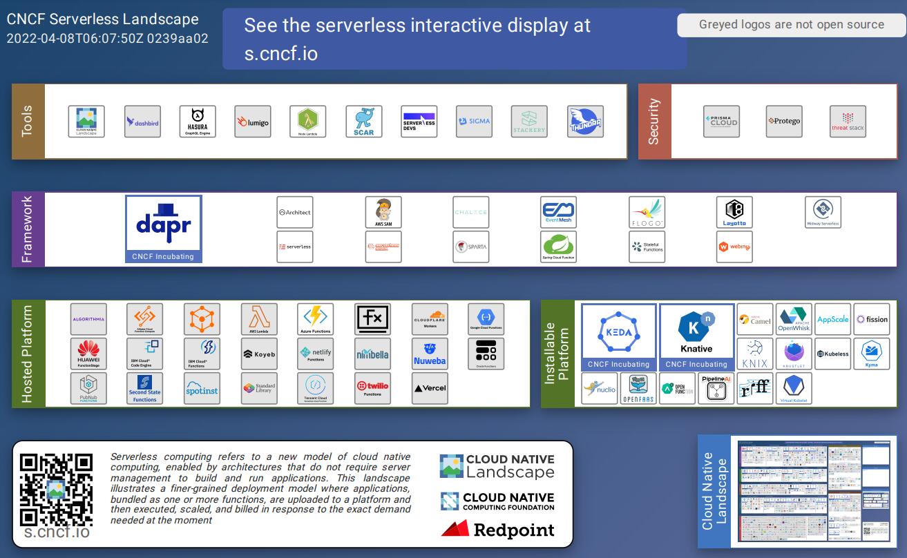Open the Lumigo tool logo
Image resolution: width=907 pixels, height=558 pixels.
tap(253, 122)
